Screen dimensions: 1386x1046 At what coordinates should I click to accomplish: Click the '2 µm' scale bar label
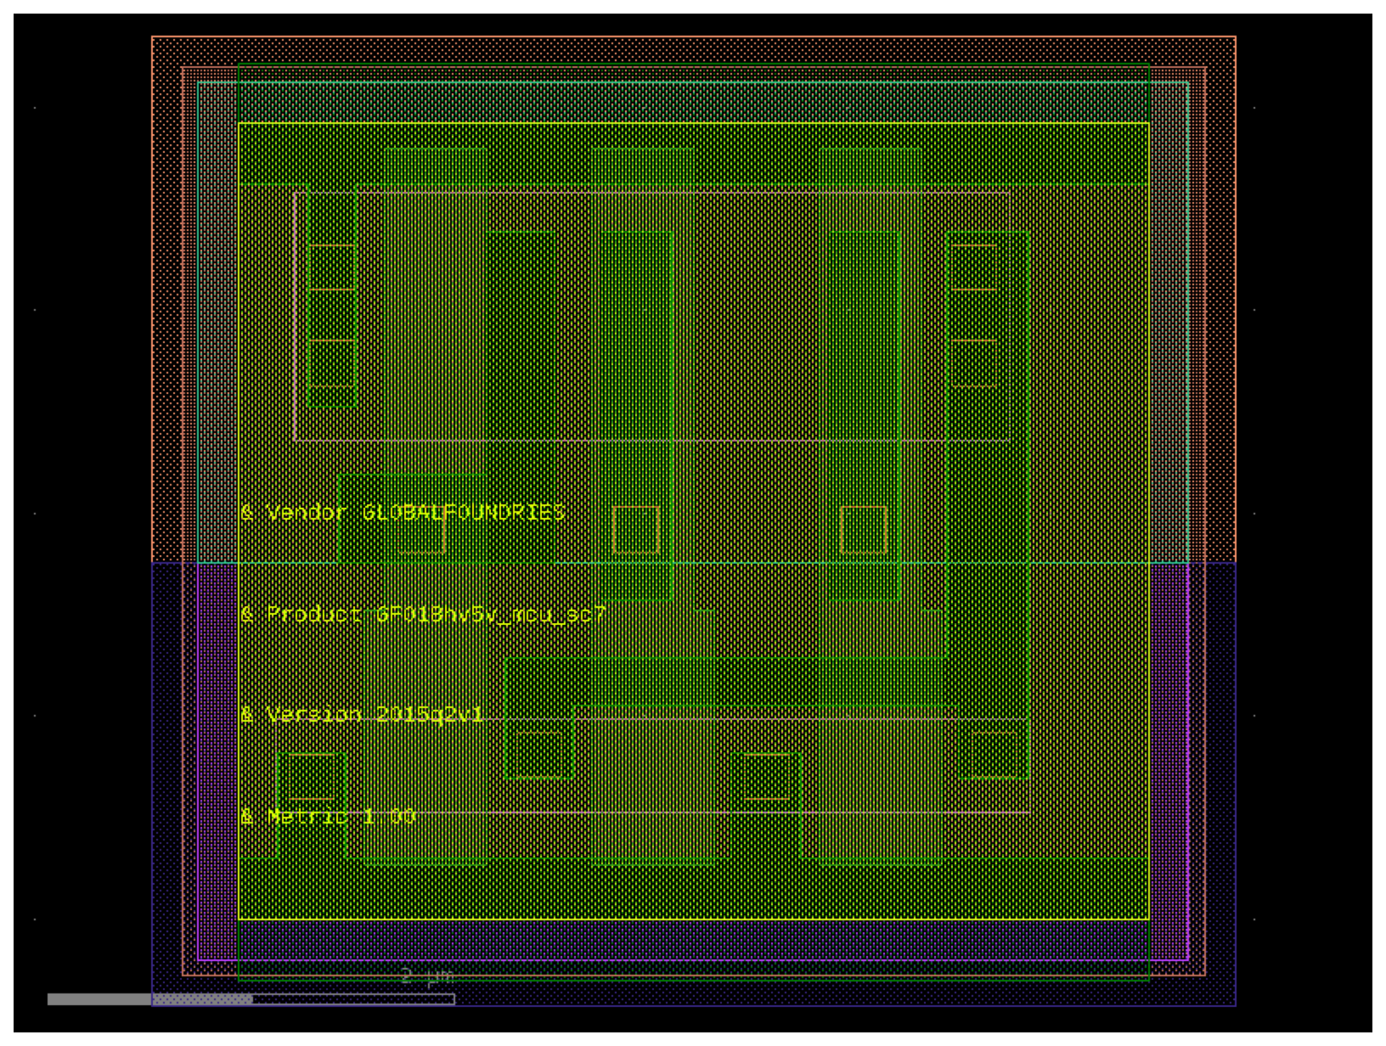(427, 976)
